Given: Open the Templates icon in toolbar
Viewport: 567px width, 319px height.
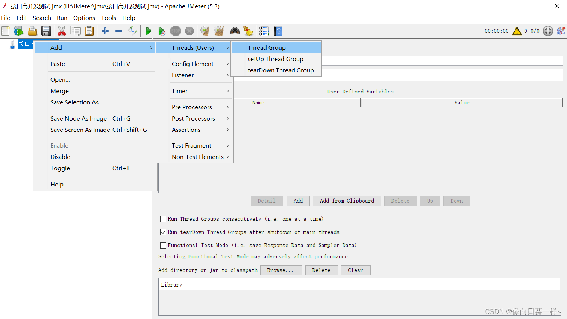Looking at the screenshot, I should click(x=18, y=31).
